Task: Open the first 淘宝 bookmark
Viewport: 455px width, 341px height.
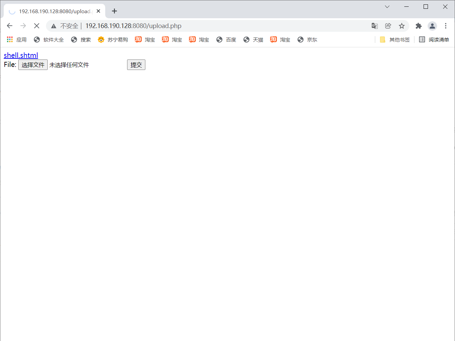Action: coord(145,40)
